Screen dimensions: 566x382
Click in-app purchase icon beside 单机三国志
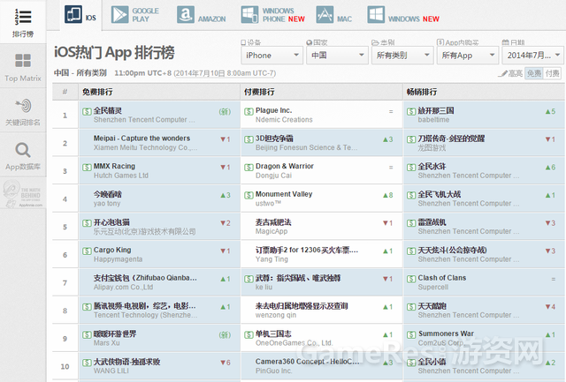click(249, 334)
